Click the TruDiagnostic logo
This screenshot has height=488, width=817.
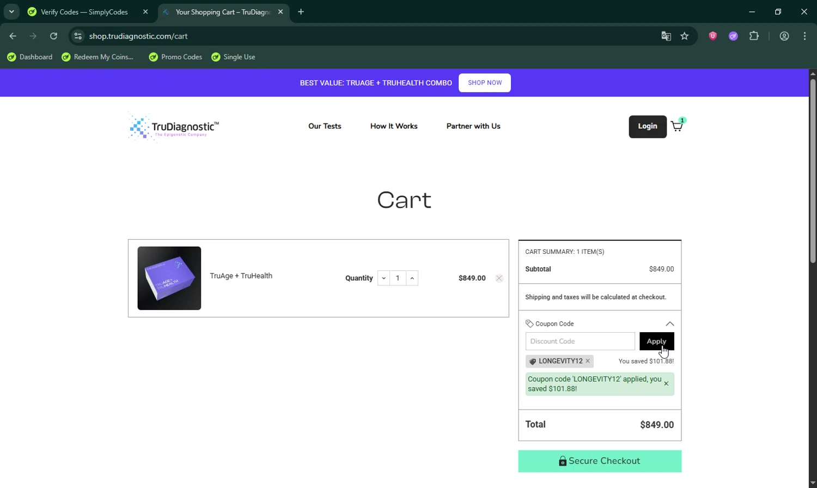coord(174,127)
